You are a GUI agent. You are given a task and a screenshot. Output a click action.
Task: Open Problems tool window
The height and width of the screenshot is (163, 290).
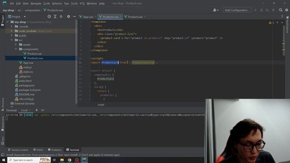coord(54,150)
